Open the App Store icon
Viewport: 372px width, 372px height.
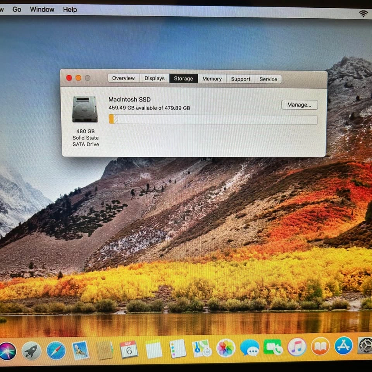[x=343, y=346]
